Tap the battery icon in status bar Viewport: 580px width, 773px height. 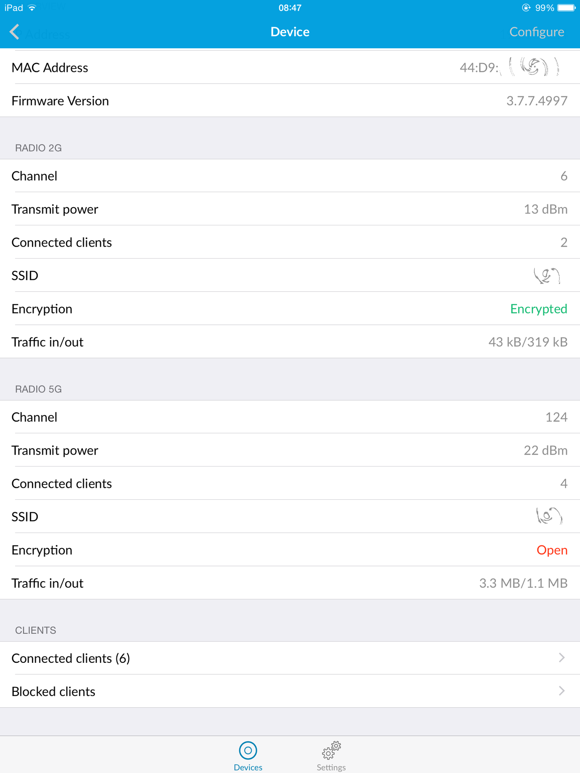click(566, 8)
